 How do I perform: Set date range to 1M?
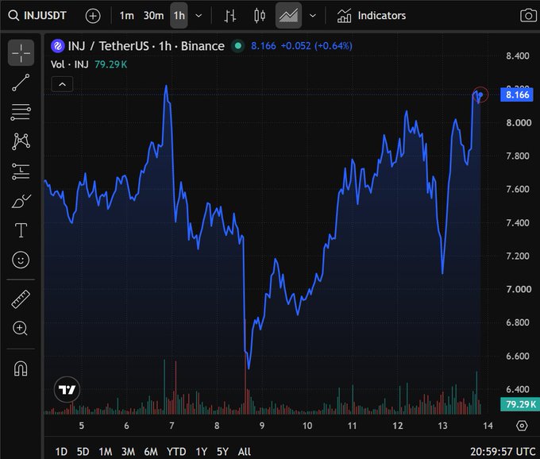click(x=105, y=451)
